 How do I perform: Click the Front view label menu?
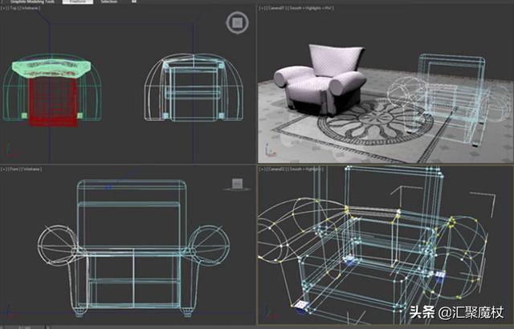coord(14,170)
